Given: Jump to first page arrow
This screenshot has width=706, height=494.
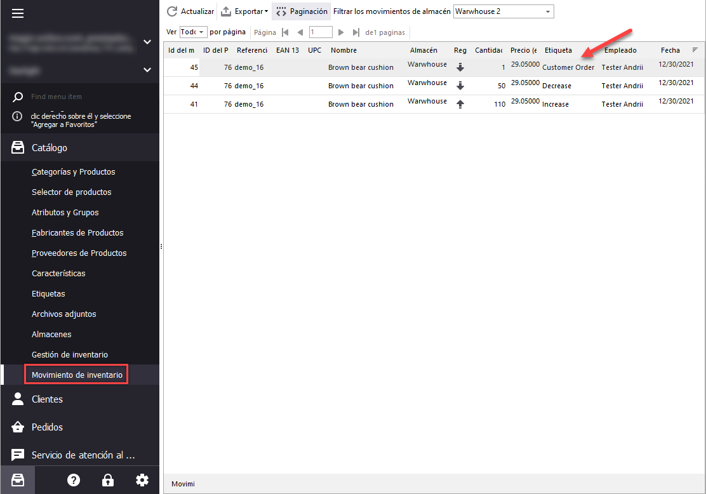Looking at the screenshot, I should coord(285,32).
